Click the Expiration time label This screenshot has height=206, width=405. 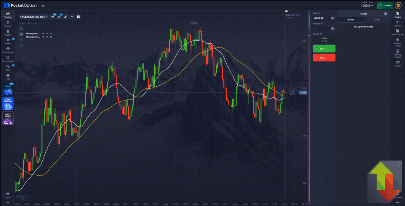pyautogui.click(x=293, y=15)
